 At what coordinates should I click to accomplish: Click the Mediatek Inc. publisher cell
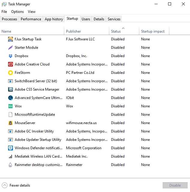pos(77,156)
